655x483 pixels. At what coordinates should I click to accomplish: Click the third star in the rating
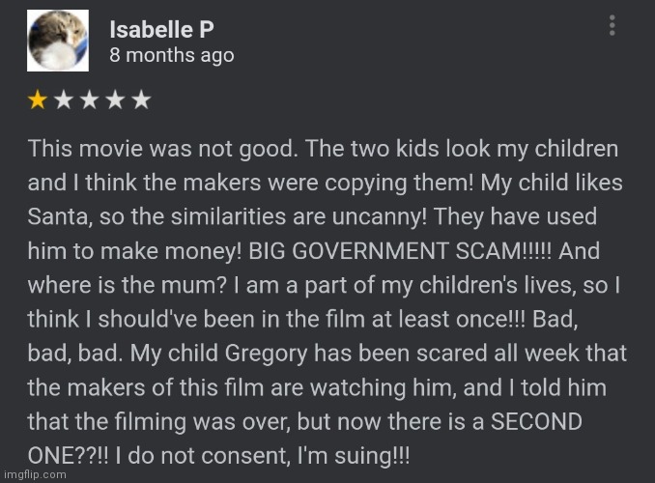[x=89, y=99]
